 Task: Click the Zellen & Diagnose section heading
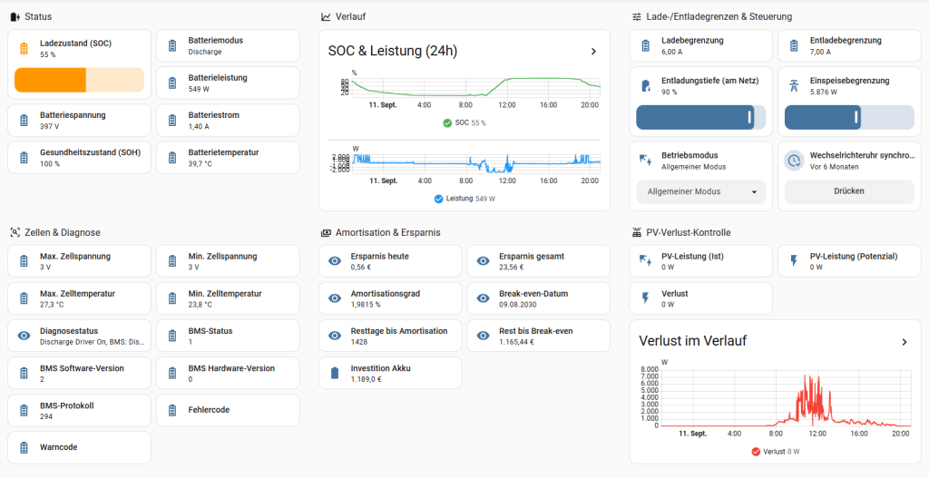(x=63, y=233)
